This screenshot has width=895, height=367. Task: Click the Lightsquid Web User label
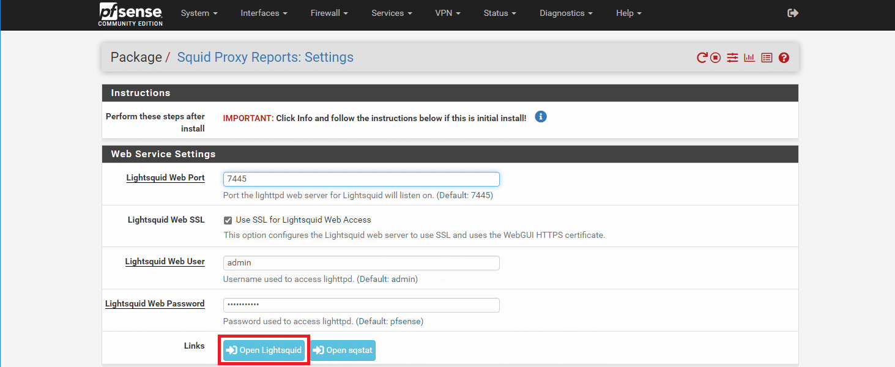pyautogui.click(x=165, y=262)
